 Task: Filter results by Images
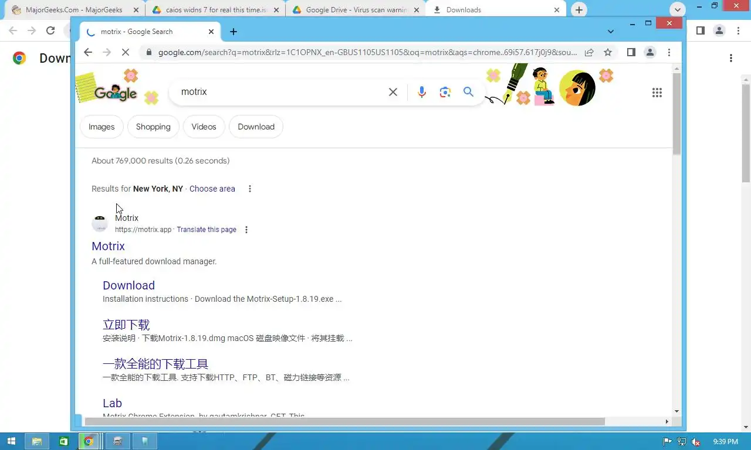pos(102,127)
